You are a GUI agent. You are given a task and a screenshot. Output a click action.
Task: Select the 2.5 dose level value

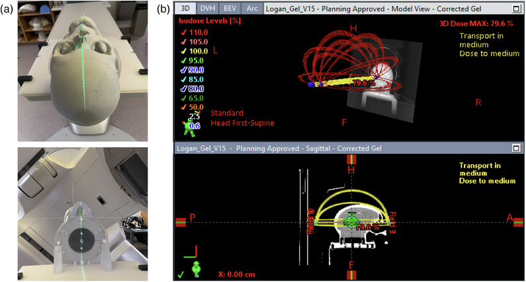pos(195,116)
